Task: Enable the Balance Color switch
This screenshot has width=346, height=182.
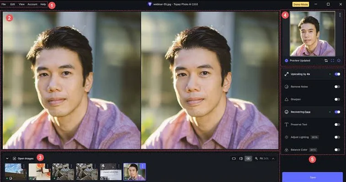Action: click(x=337, y=150)
